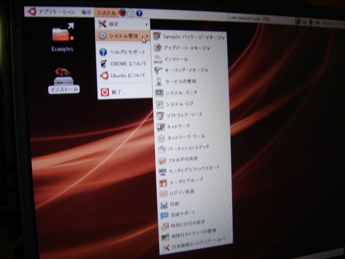Open 制限付きドライバの管理
This screenshot has width=345, height=259.
click(196, 234)
